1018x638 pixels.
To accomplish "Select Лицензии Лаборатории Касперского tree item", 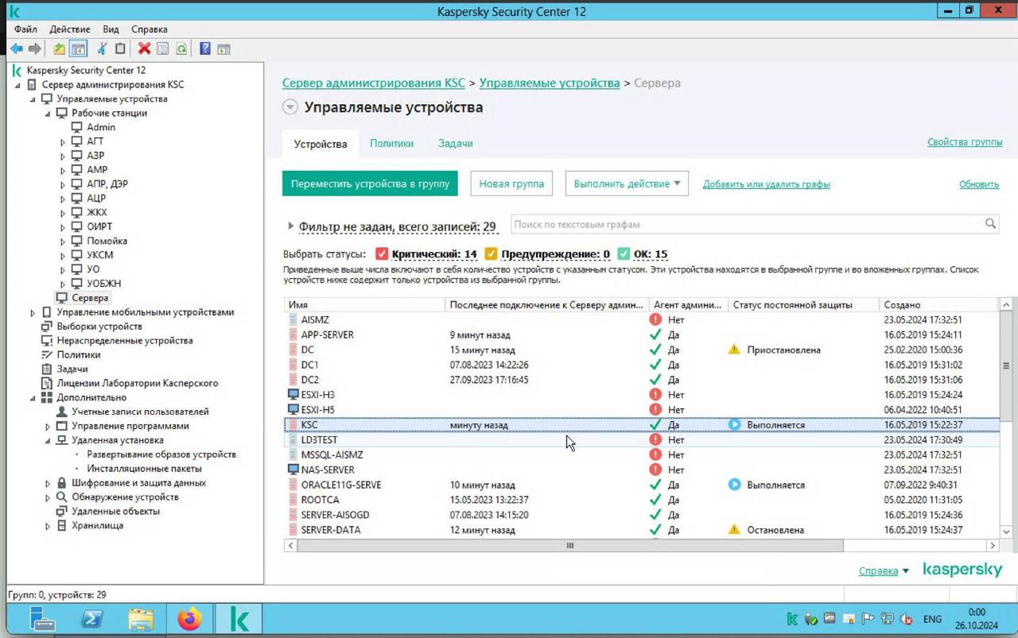I will (x=137, y=383).
